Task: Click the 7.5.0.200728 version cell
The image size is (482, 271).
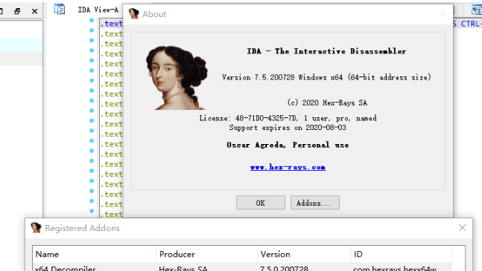Action: (284, 268)
